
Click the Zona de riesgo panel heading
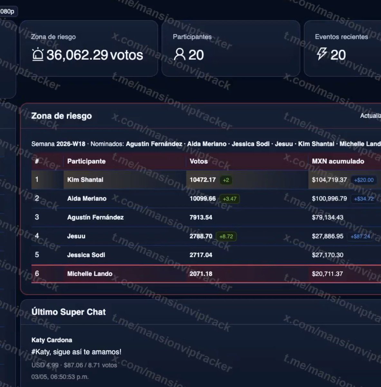(x=62, y=116)
